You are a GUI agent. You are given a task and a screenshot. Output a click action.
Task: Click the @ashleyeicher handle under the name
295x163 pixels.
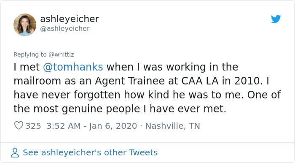coord(65,29)
